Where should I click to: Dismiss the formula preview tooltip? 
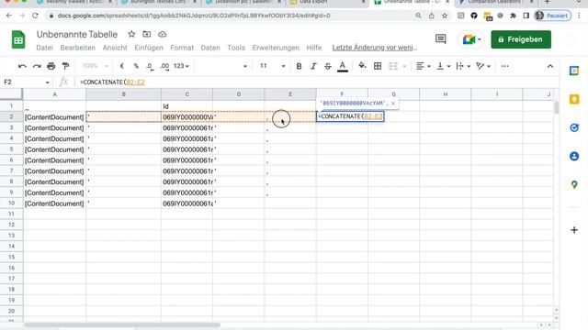click(393, 104)
